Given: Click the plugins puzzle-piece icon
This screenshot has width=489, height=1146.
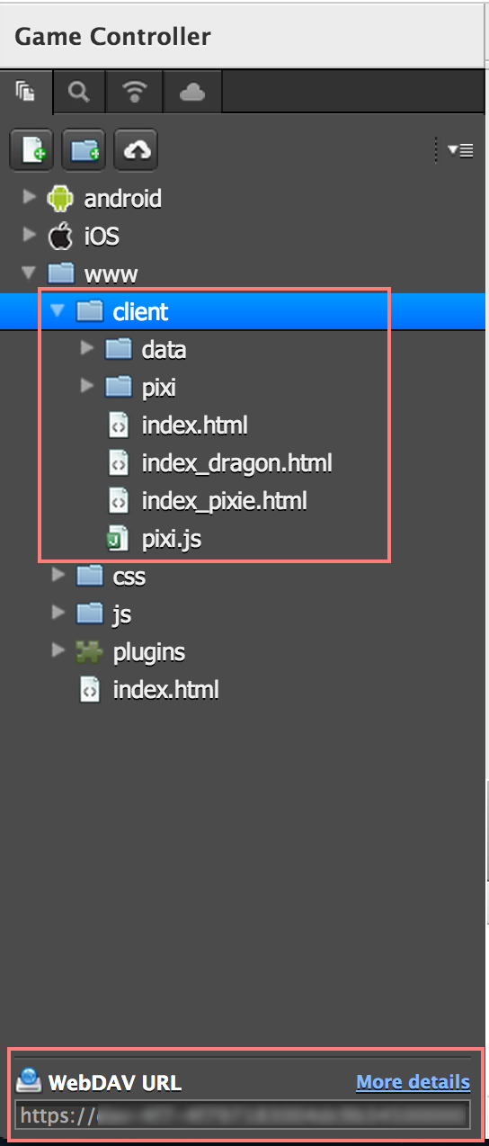Looking at the screenshot, I should point(89,652).
